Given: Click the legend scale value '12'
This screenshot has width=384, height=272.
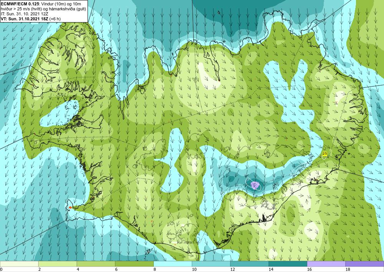Looking at the screenshot, I should [x=232, y=270].
